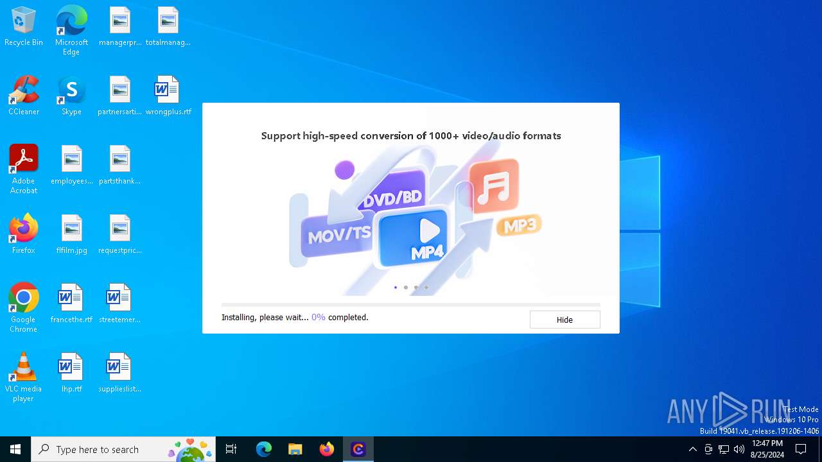
Task: Select the managerpr... image file
Action: pos(120,27)
